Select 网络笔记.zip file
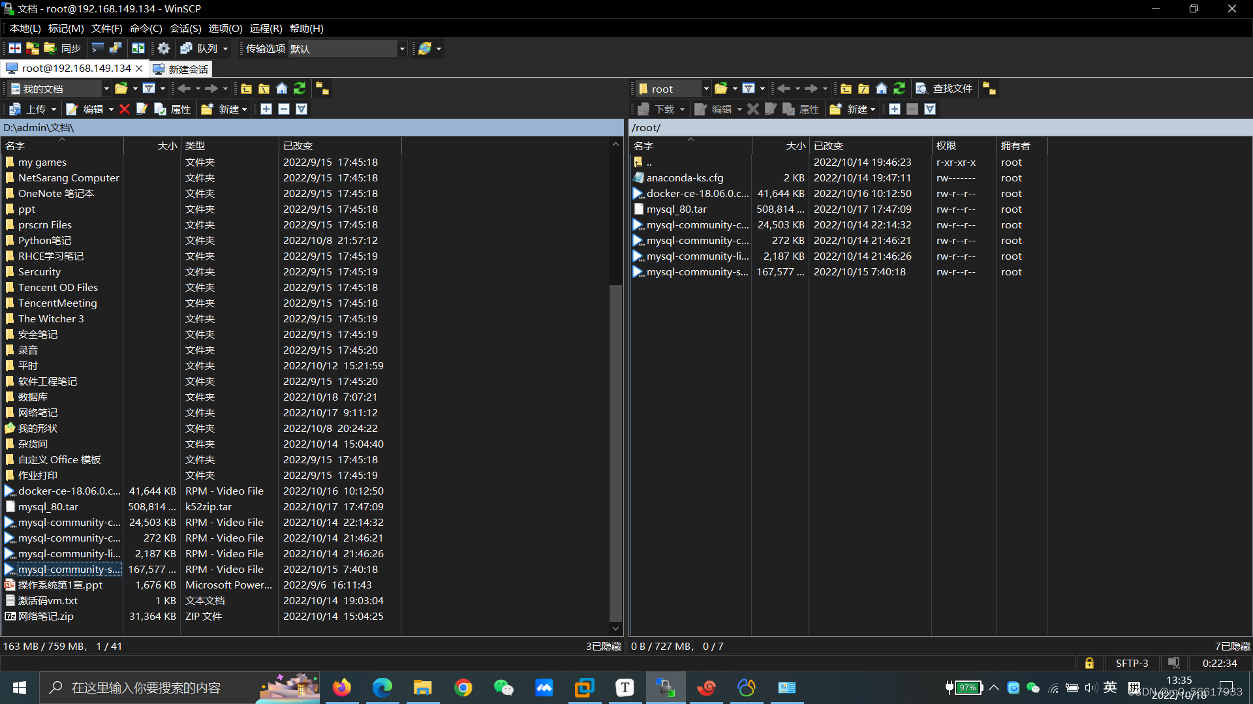Screen dimensions: 1253x704 [x=46, y=617]
